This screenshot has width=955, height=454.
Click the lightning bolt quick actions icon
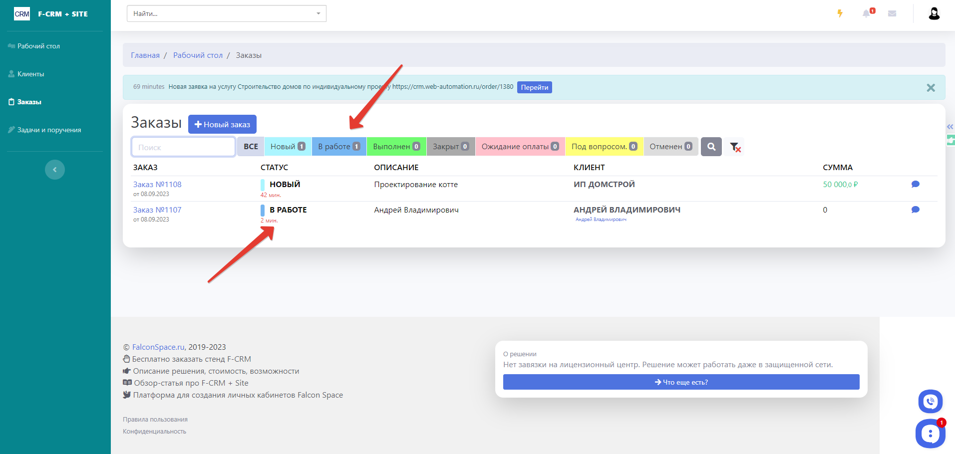840,13
